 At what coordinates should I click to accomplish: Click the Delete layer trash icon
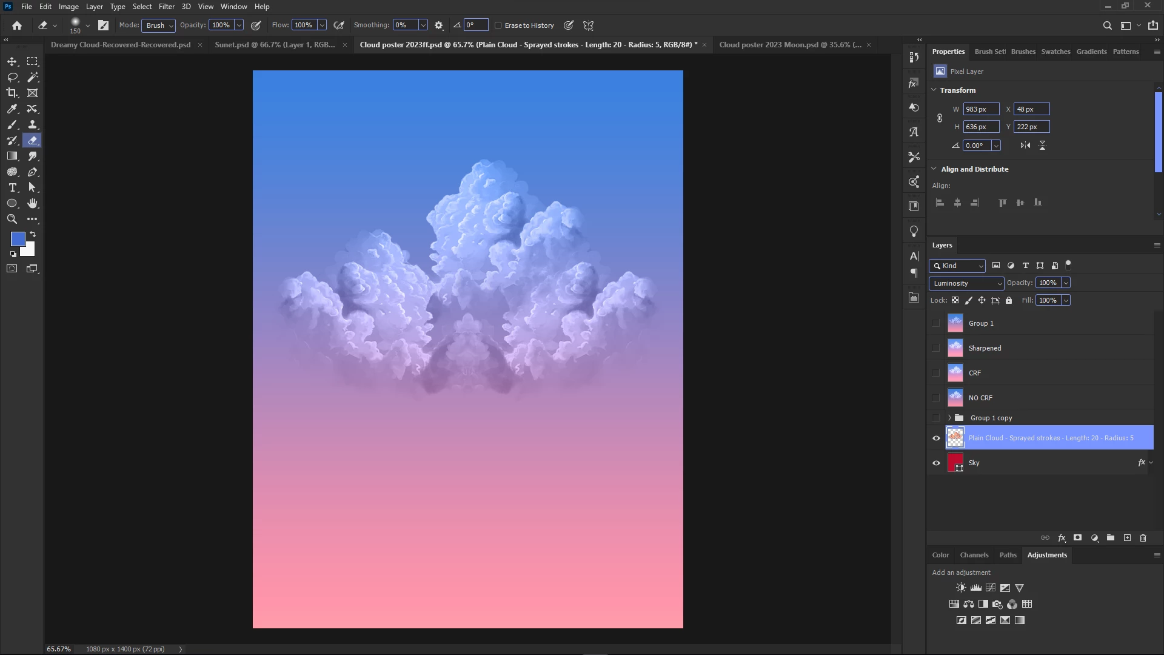click(x=1143, y=538)
